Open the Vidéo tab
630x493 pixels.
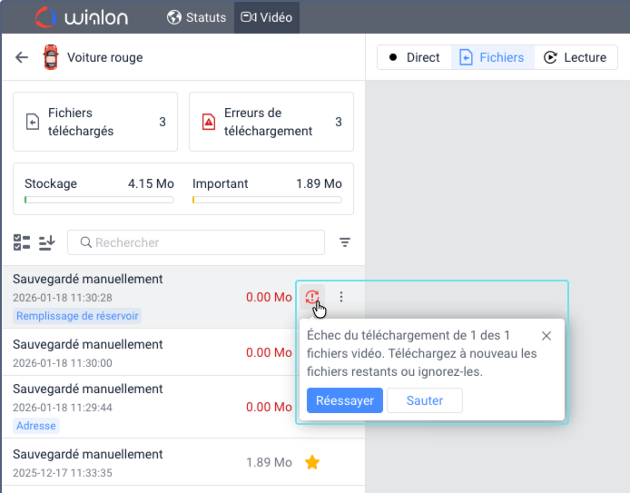[266, 17]
